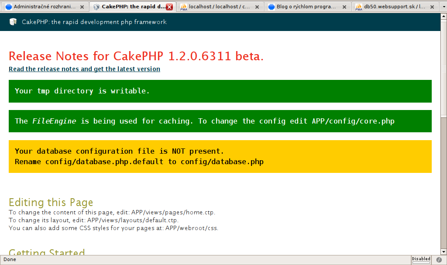Open the localhost phpMyAdmin tab
The width and height of the screenshot is (447, 265).
click(x=220, y=7)
